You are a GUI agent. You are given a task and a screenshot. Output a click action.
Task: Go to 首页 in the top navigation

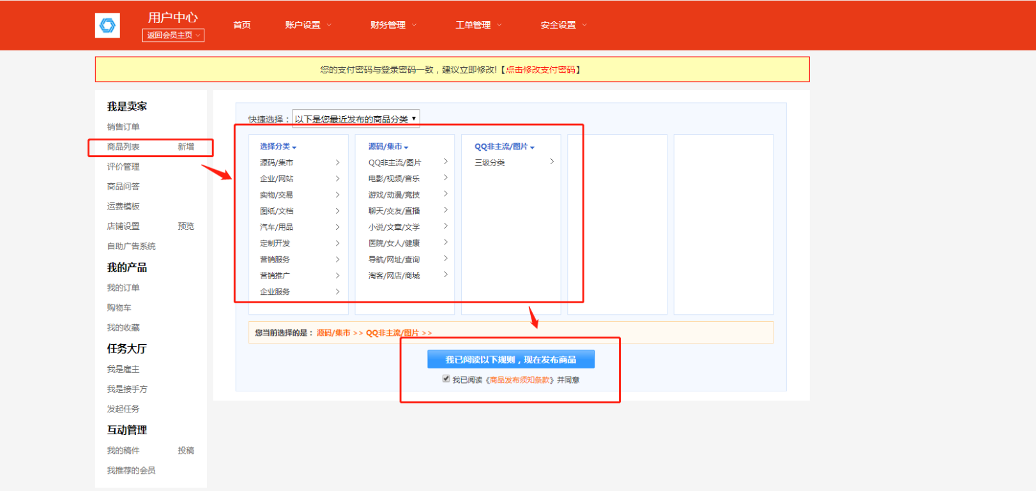[242, 25]
